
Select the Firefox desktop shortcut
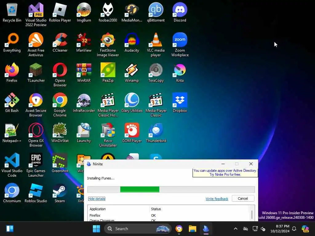[12, 73]
